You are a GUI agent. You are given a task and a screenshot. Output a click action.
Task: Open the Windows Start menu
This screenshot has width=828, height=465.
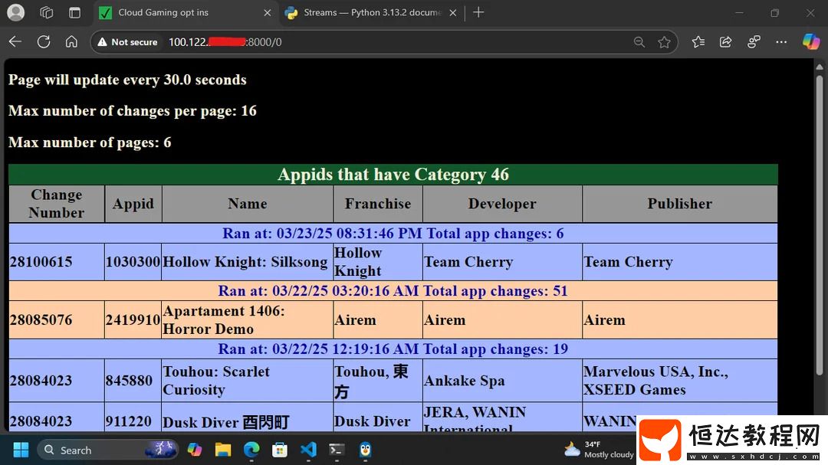(21, 450)
